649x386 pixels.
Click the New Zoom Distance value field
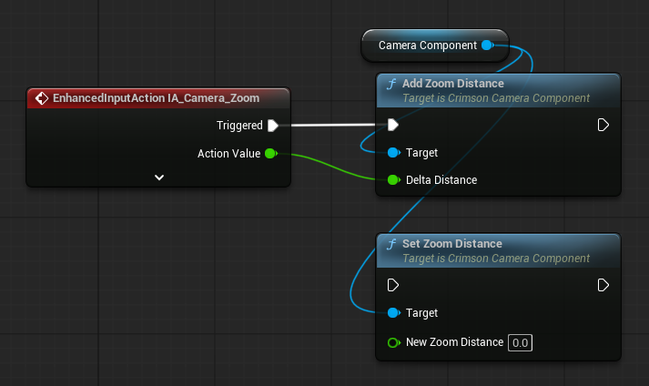point(521,343)
